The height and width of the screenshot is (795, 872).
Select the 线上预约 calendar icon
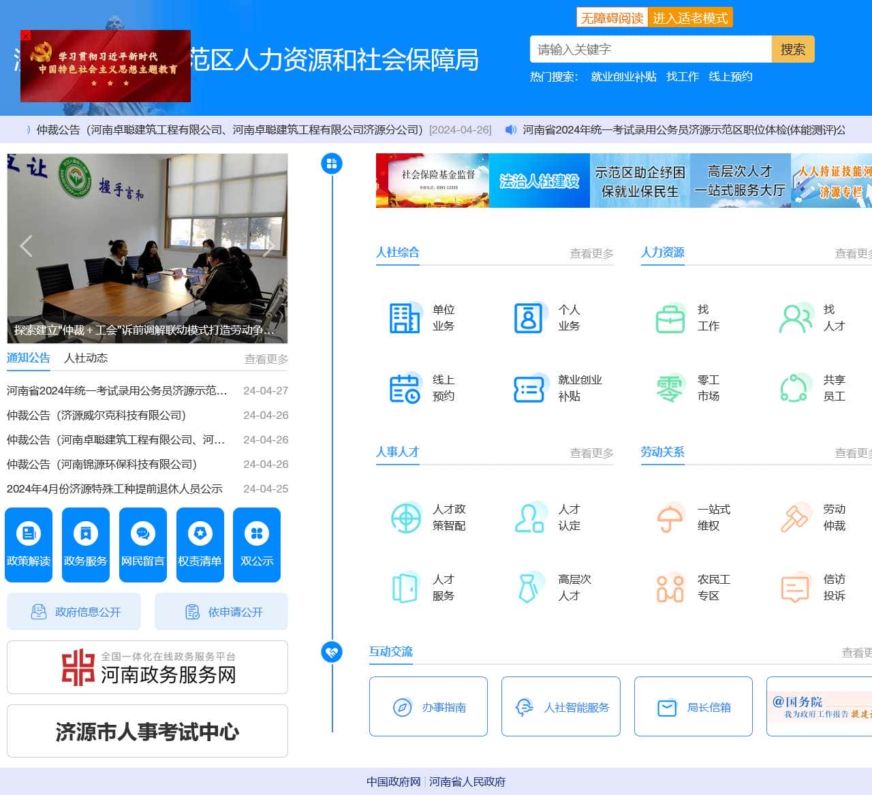[x=405, y=388]
